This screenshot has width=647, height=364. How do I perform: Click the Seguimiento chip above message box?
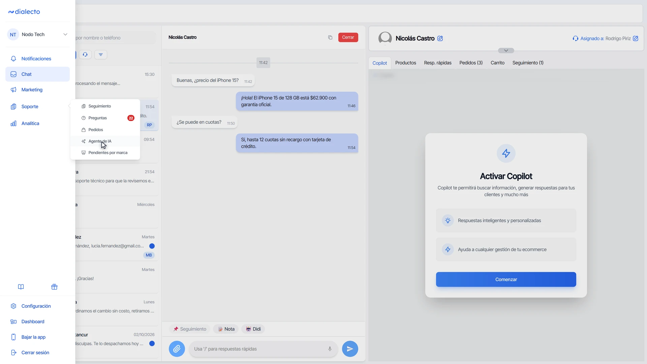pyautogui.click(x=190, y=329)
